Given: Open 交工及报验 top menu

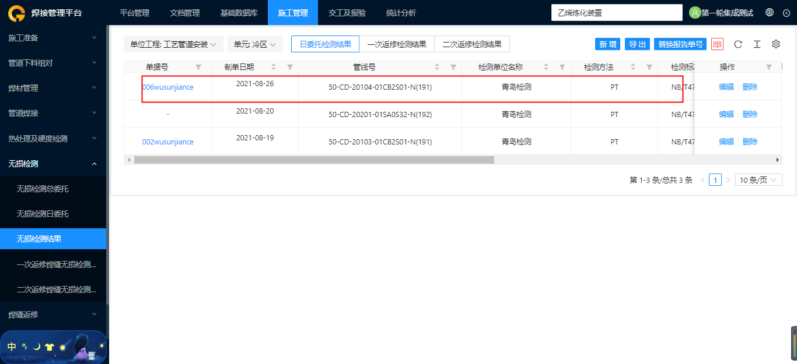Looking at the screenshot, I should (x=347, y=13).
